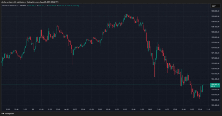Click the 04:00 time axis label

pos(66,109)
